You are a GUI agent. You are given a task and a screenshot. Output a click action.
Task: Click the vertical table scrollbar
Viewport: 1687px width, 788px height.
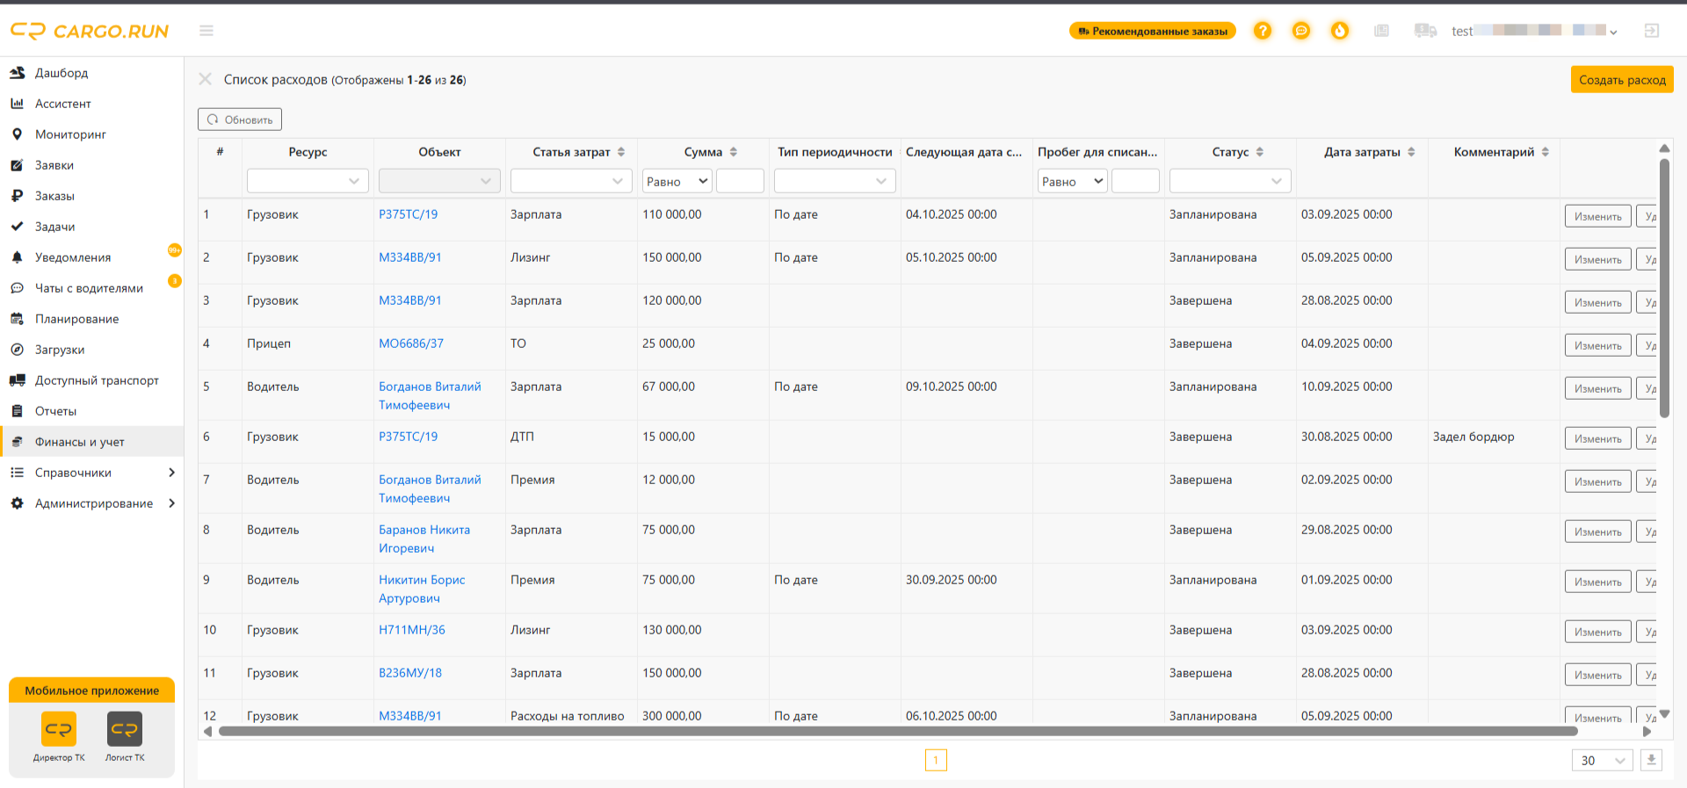click(x=1664, y=288)
